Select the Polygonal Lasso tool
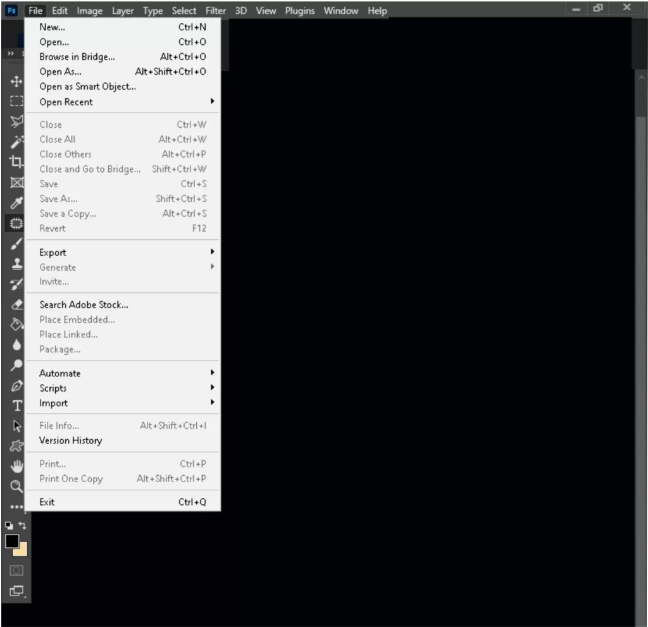Screen dimensions: 648x627 point(16,121)
